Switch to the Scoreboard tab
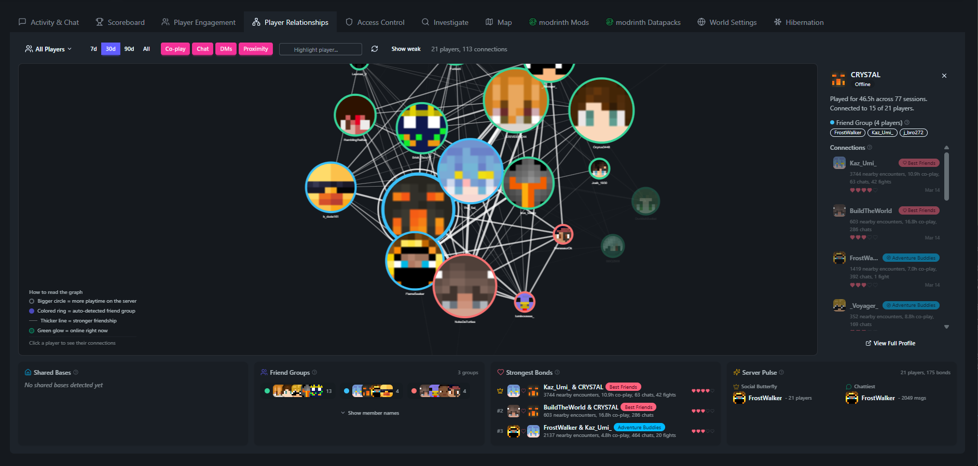This screenshot has height=466, width=978. click(x=120, y=22)
